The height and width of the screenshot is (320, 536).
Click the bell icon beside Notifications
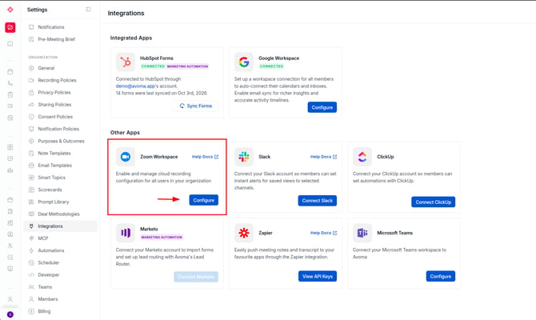[31, 27]
